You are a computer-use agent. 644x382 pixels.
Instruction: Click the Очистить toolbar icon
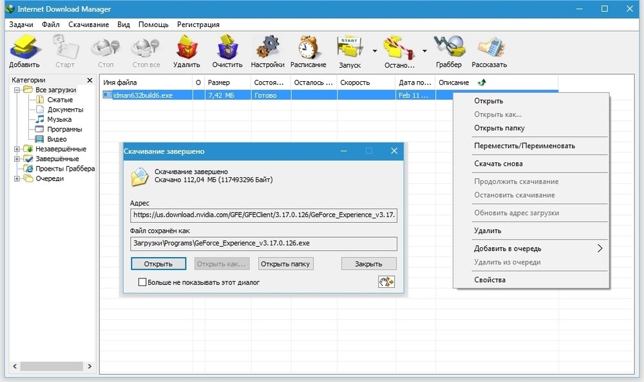click(227, 48)
